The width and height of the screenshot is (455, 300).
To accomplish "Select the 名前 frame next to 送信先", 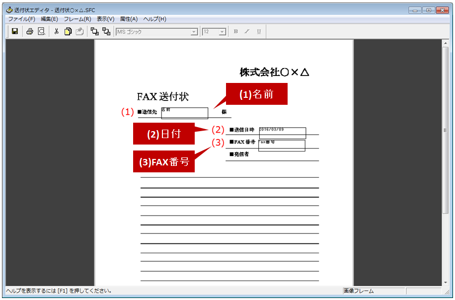I will [x=185, y=113].
